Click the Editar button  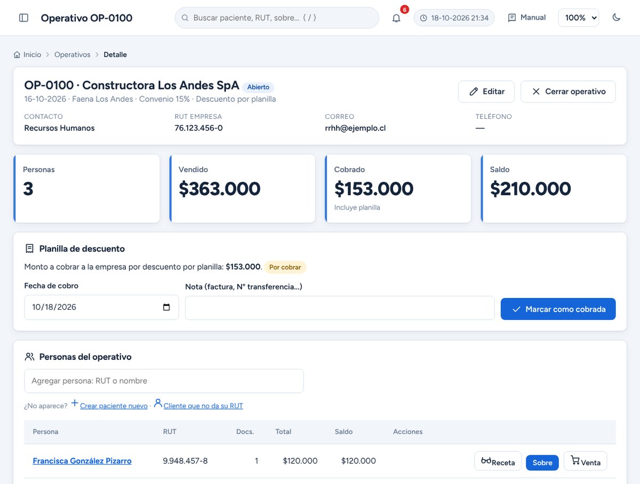coord(486,92)
